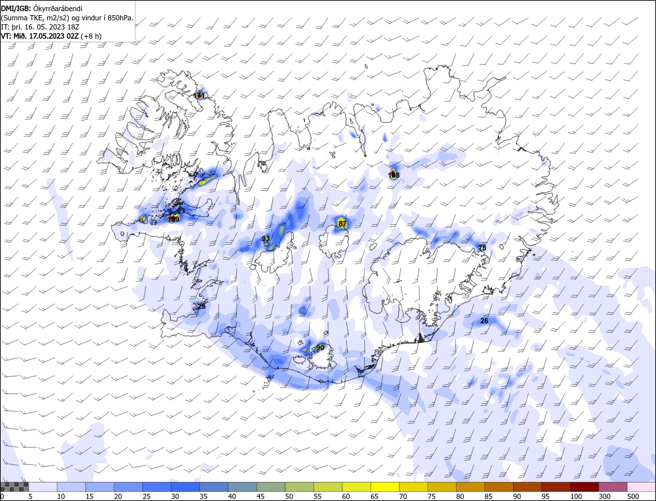
Task: Pick the blue legend swatch between 20 and 25
Action: pyautogui.click(x=129, y=487)
